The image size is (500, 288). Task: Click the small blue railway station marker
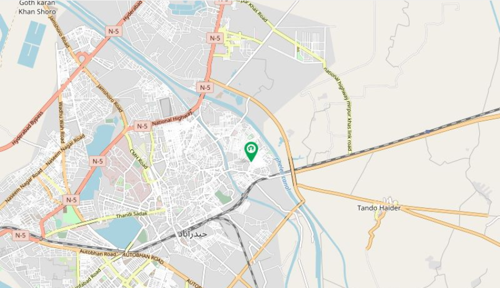(427, 131)
